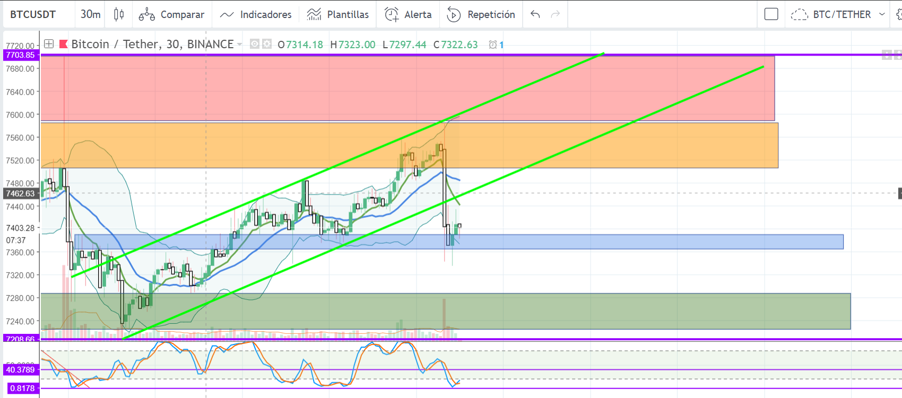Open the Bitcoin / Tether title dropdown arrow

pos(240,45)
